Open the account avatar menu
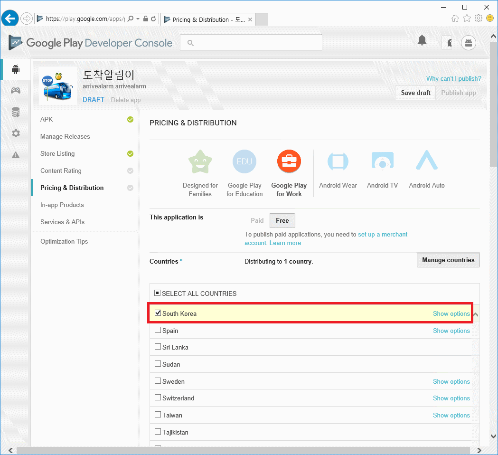Screen dimensions: 498x455 (x=468, y=42)
